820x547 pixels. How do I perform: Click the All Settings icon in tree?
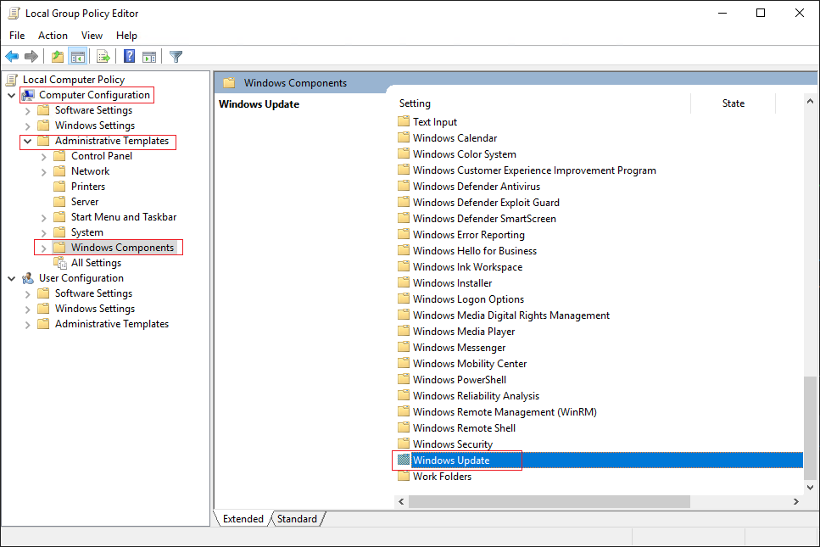(x=61, y=263)
